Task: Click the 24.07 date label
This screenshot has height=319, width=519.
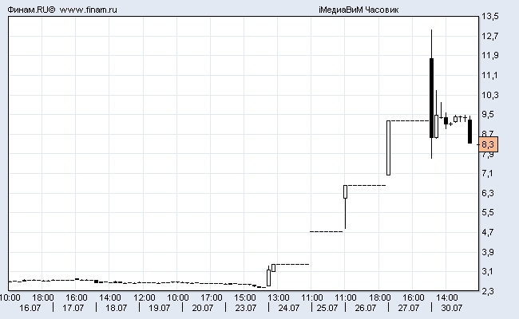Action: (x=288, y=308)
